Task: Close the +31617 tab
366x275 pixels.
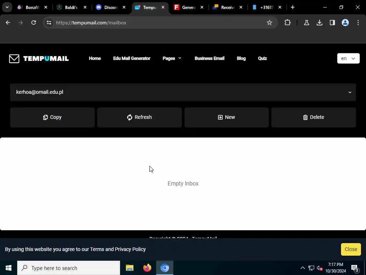Action: click(280, 7)
